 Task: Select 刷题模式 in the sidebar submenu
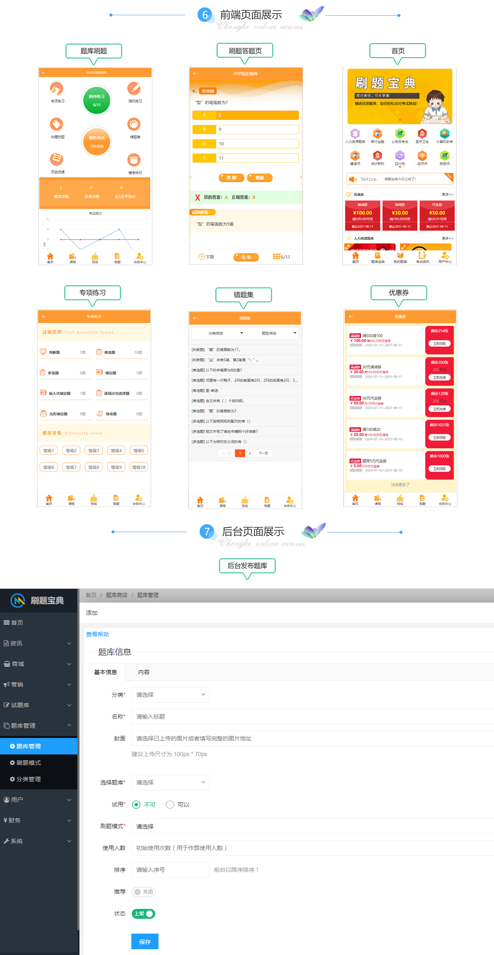point(28,763)
